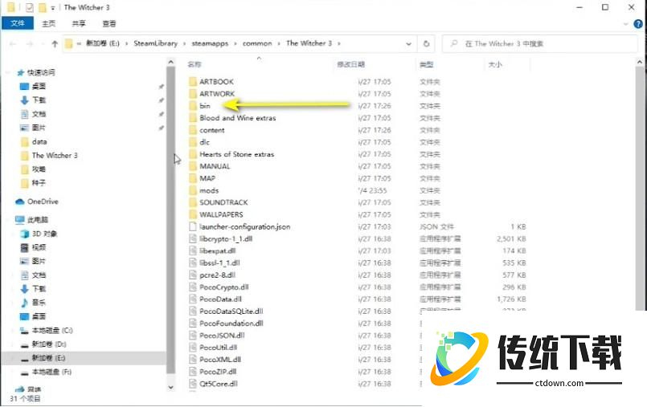Viewport: 647px width, 407px height.
Task: Expand the ribbon with the chevron
Action: tap(626, 24)
